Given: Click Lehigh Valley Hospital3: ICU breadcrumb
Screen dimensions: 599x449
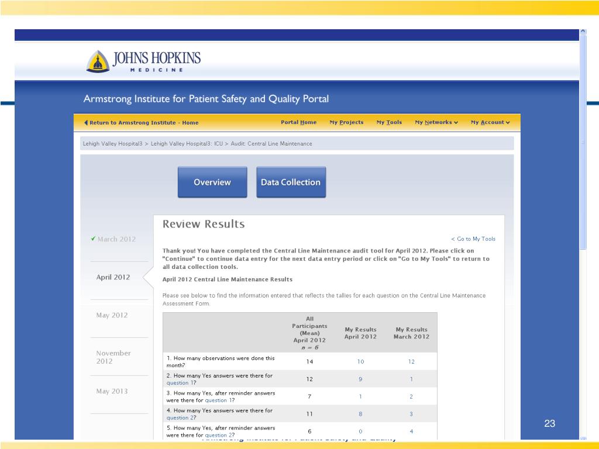Looking at the screenshot, I should [187, 144].
